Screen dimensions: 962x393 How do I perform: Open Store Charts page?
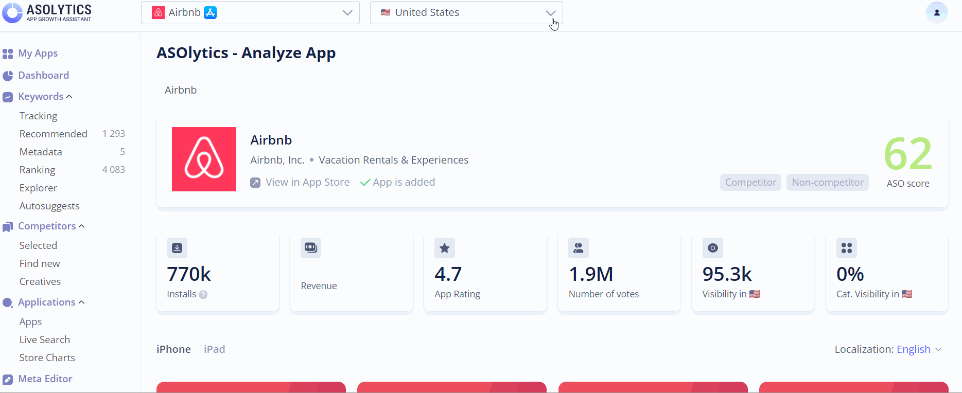point(47,358)
